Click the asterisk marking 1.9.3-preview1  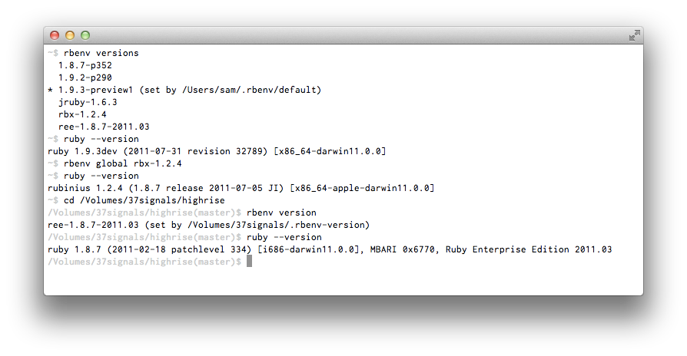tap(50, 91)
